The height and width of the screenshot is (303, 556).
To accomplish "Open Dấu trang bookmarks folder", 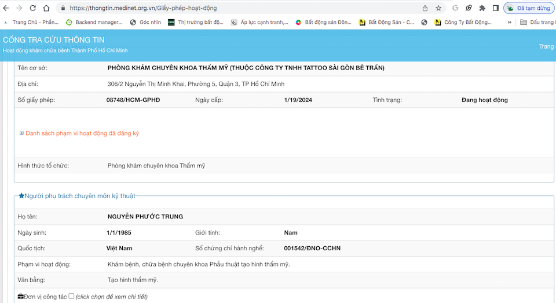I will [x=537, y=22].
